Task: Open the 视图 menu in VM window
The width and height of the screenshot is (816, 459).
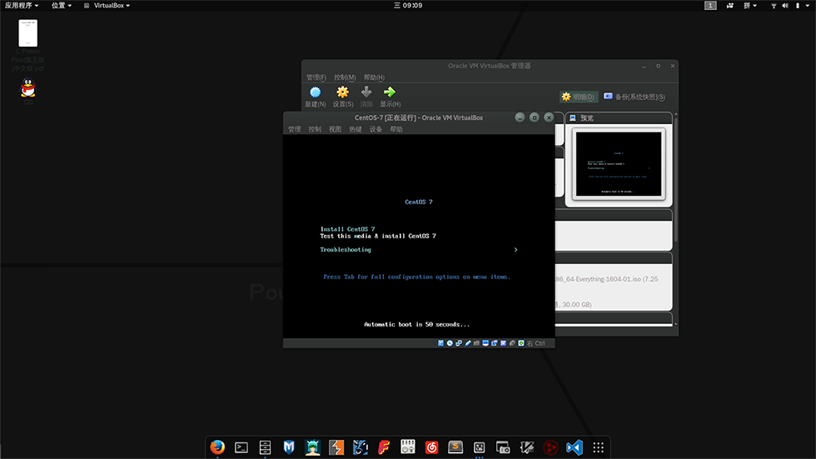Action: tap(335, 129)
